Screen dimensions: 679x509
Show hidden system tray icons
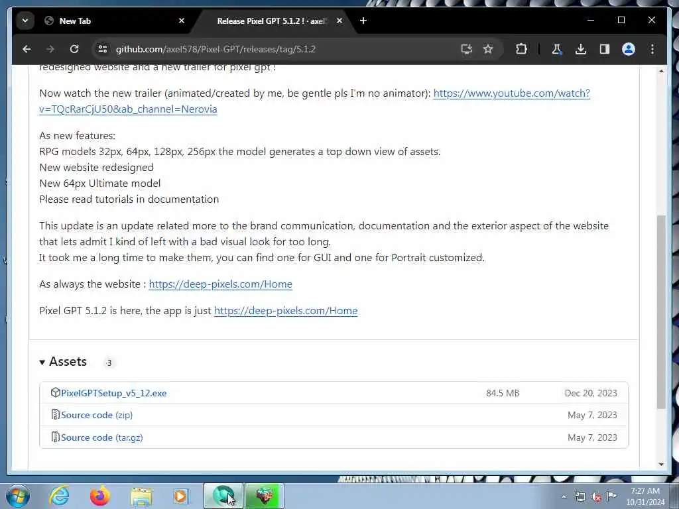click(564, 497)
